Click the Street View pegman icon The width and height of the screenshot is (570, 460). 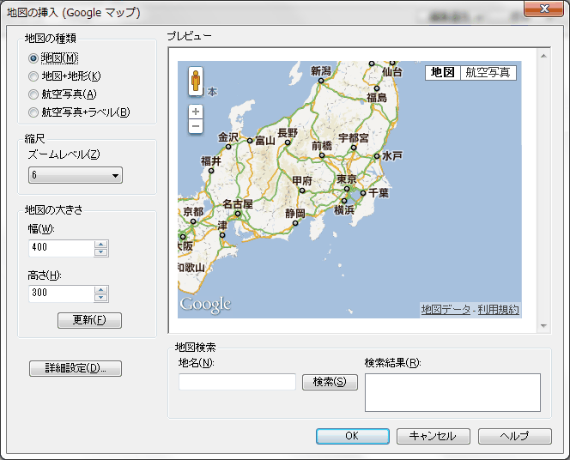(196, 81)
